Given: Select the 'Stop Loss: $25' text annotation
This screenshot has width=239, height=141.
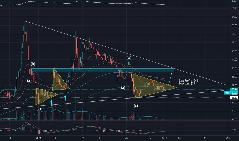Looking at the screenshot, I should coord(187,83).
